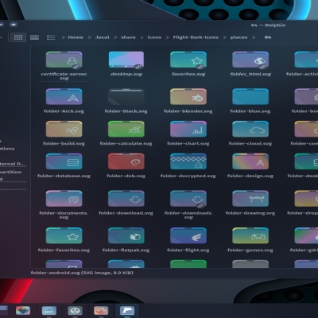Expand the arrow before share breadcrumb
Screen dimensions: 318x318
(115, 37)
